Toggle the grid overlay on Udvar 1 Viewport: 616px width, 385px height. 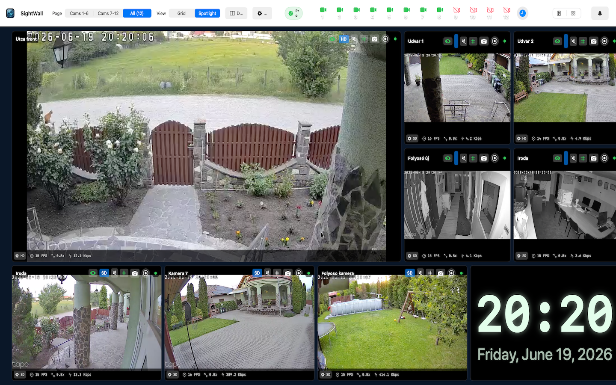[x=473, y=41]
